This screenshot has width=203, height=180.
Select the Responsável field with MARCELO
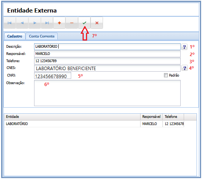pos(107,54)
